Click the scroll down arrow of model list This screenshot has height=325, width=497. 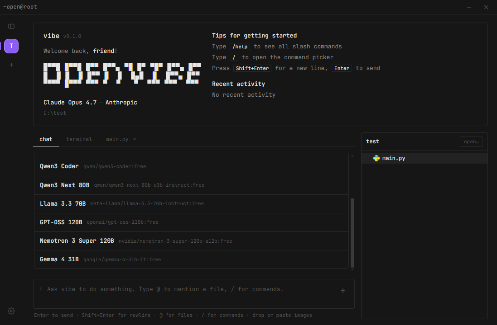point(352,270)
